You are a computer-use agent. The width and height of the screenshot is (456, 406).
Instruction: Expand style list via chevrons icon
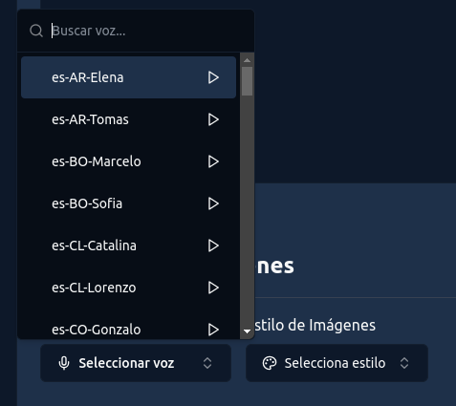point(404,363)
